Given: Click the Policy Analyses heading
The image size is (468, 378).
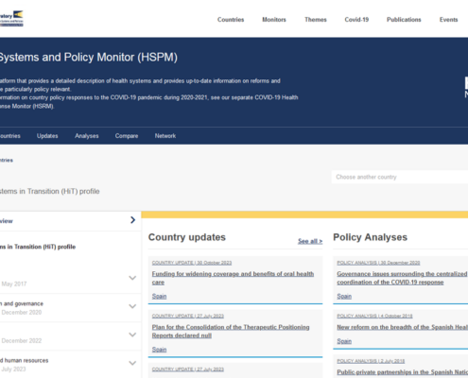Looking at the screenshot, I should [x=370, y=237].
